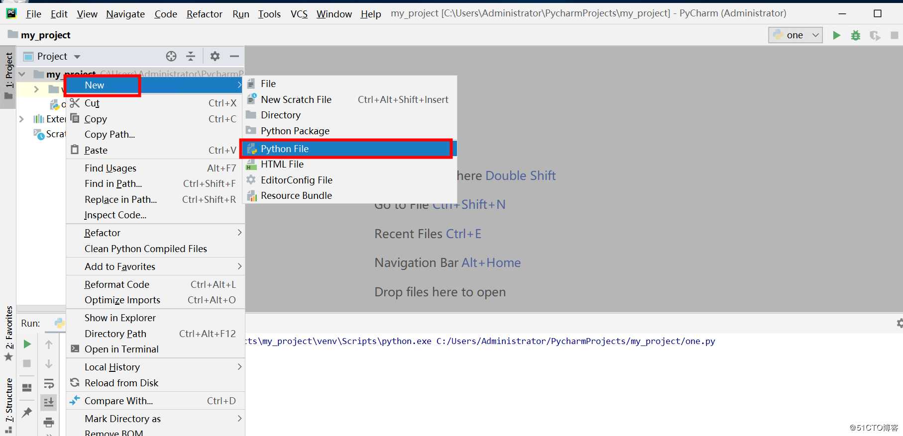Click the Cut scissors icon
The width and height of the screenshot is (903, 436).
75,103
